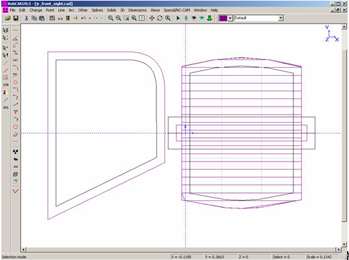Open the Undo history dropdown arrow

[x=90, y=18]
